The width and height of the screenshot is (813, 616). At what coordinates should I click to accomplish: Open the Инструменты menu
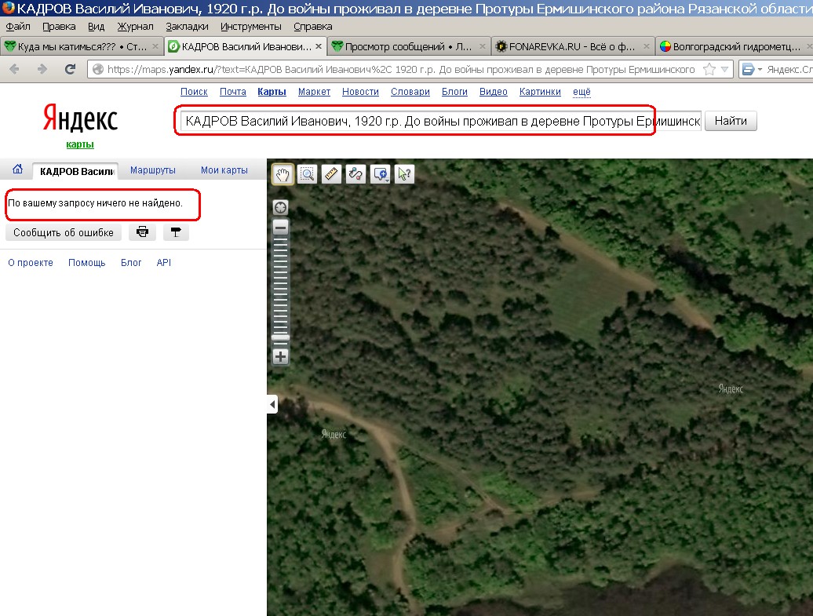(x=251, y=27)
